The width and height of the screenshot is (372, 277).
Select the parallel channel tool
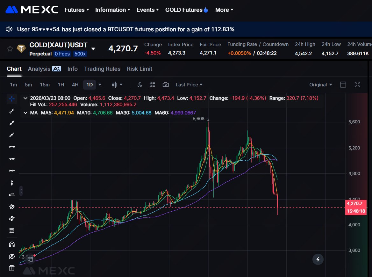(12, 207)
